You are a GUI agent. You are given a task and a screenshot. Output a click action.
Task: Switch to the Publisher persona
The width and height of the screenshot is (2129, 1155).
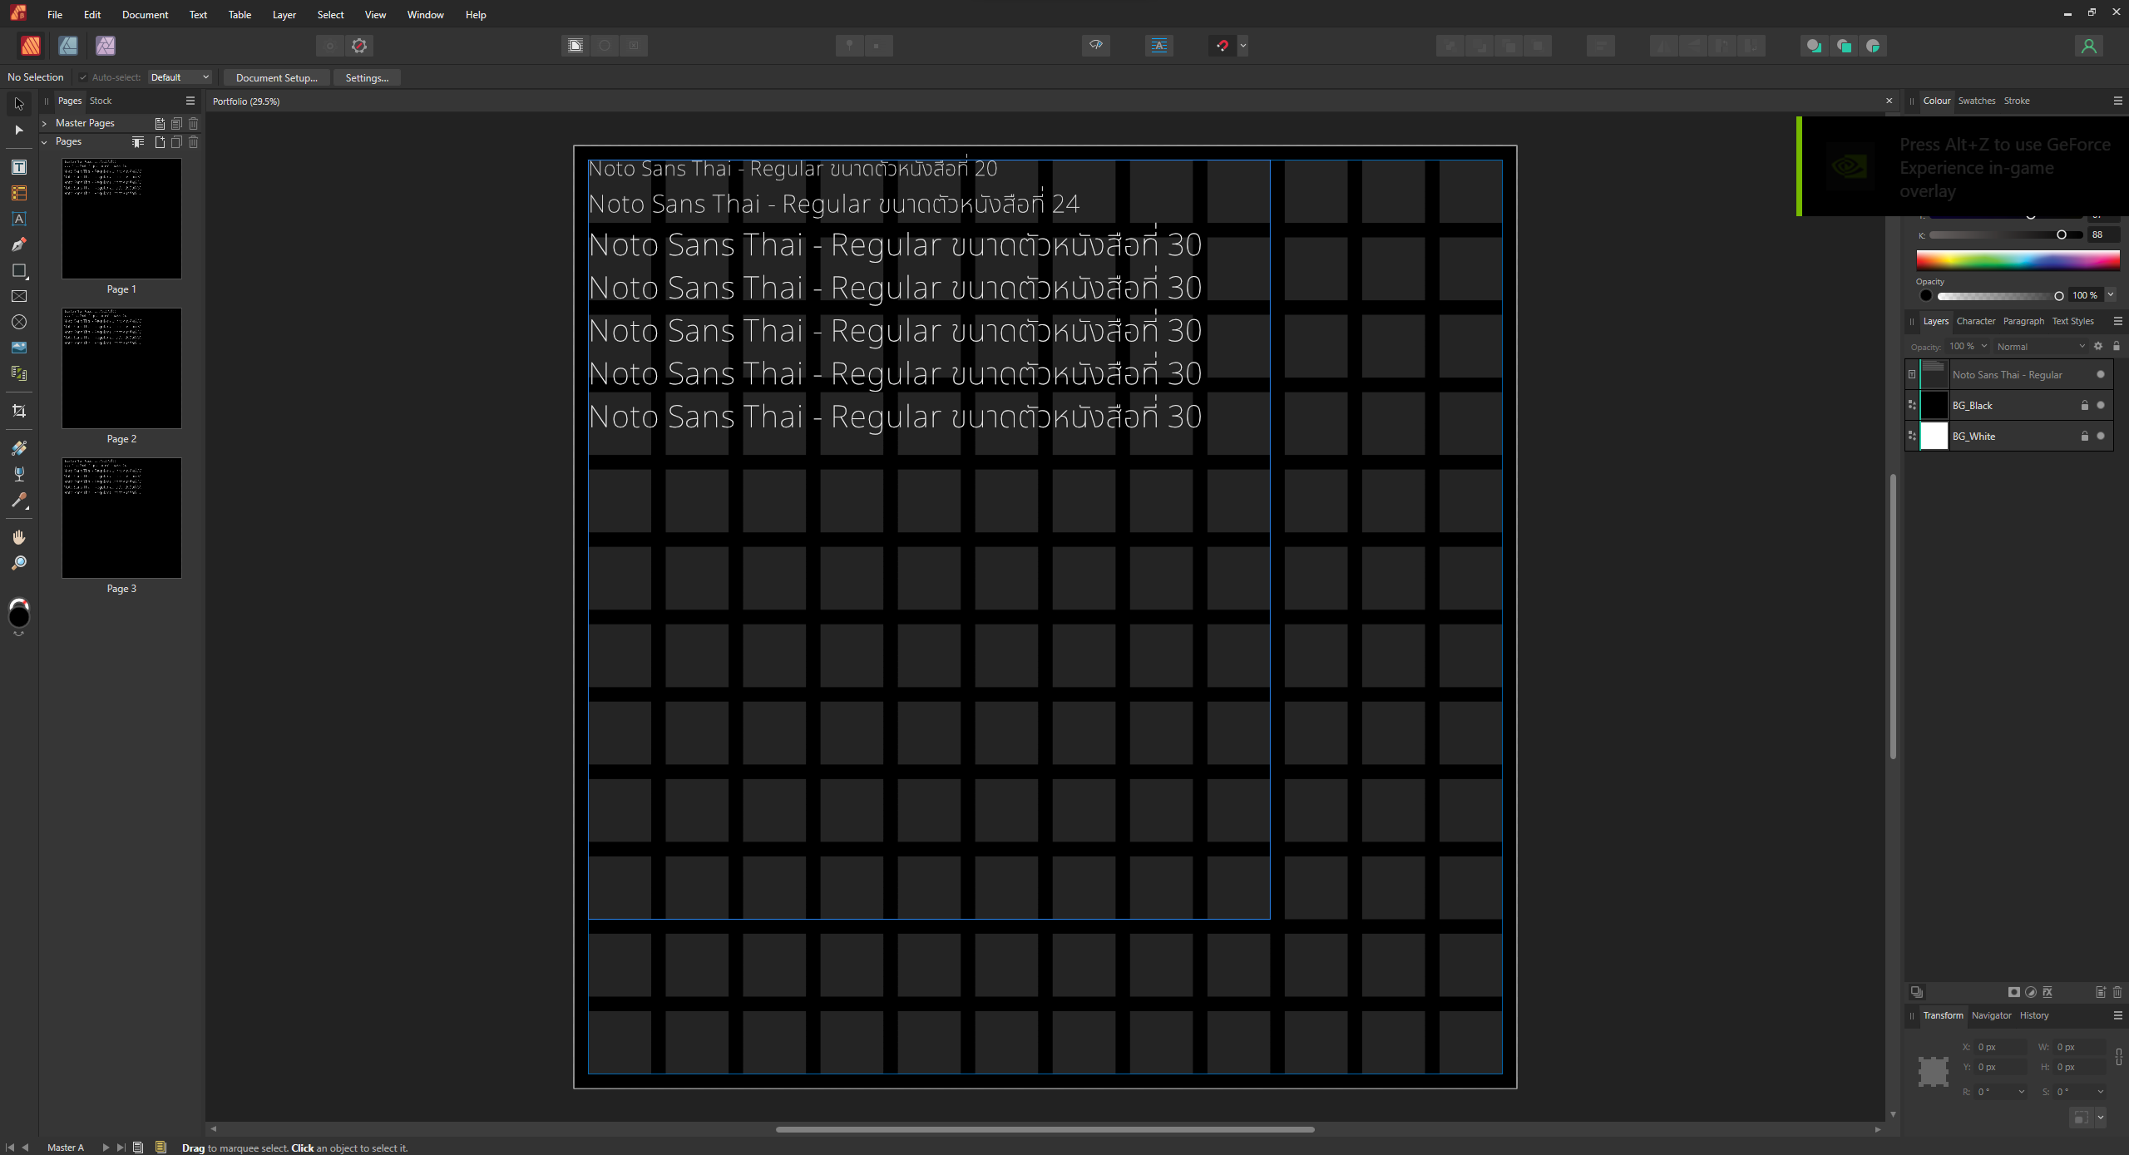click(31, 46)
